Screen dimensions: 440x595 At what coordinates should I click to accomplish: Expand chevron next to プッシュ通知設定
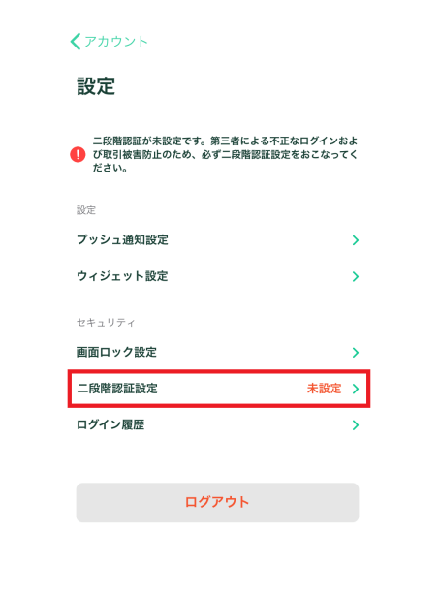tap(356, 240)
